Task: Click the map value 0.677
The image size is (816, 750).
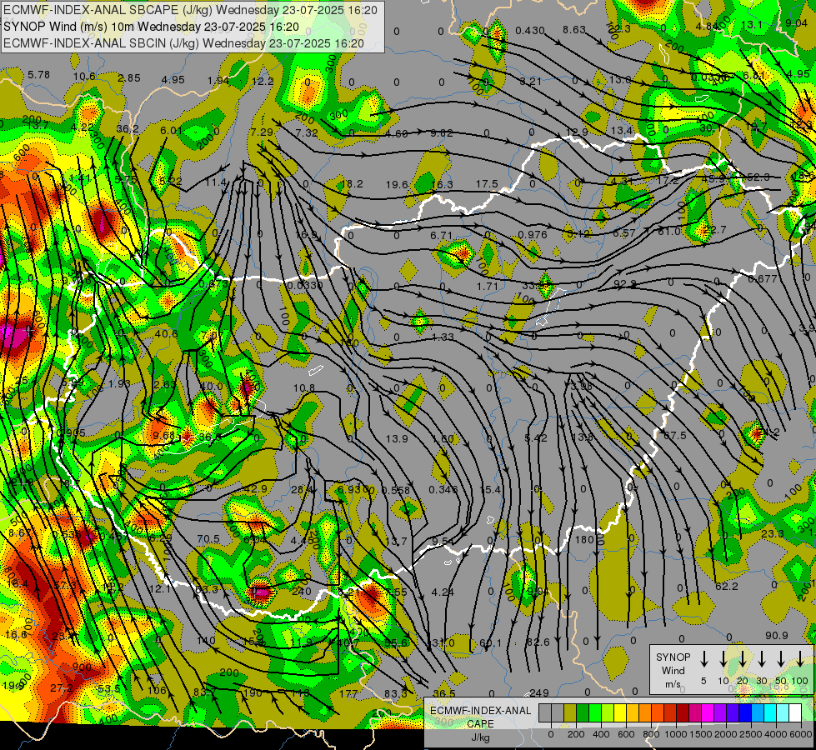Action: pos(763,279)
